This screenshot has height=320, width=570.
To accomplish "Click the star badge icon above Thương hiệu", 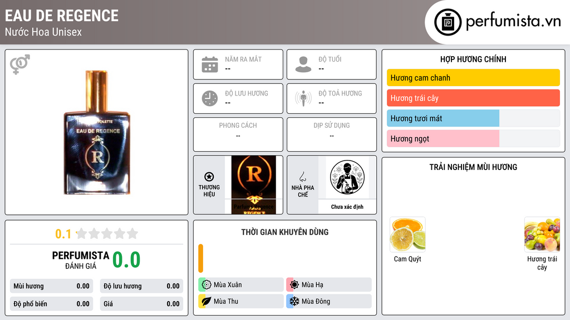I will pos(209,177).
